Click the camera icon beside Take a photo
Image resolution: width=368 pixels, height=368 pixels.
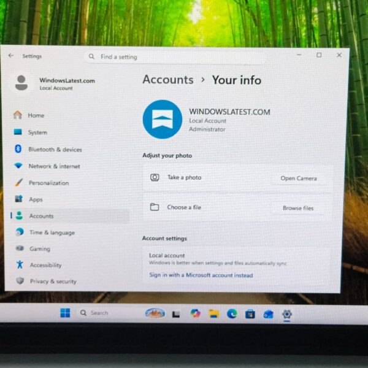tap(155, 177)
